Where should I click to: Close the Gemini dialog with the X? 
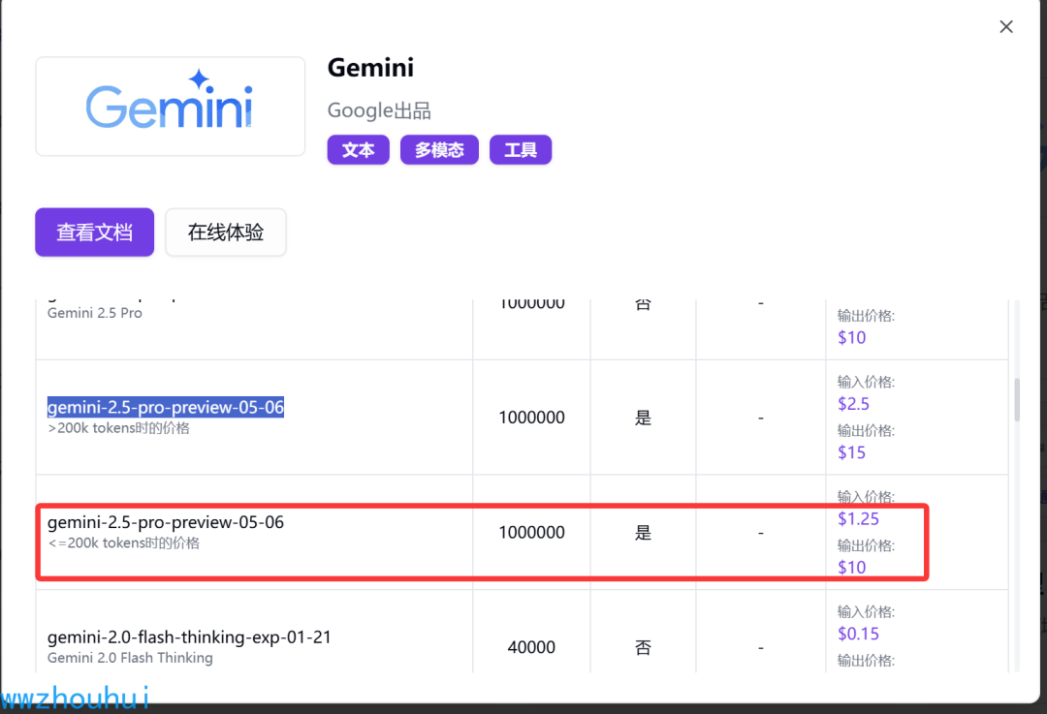point(1005,27)
